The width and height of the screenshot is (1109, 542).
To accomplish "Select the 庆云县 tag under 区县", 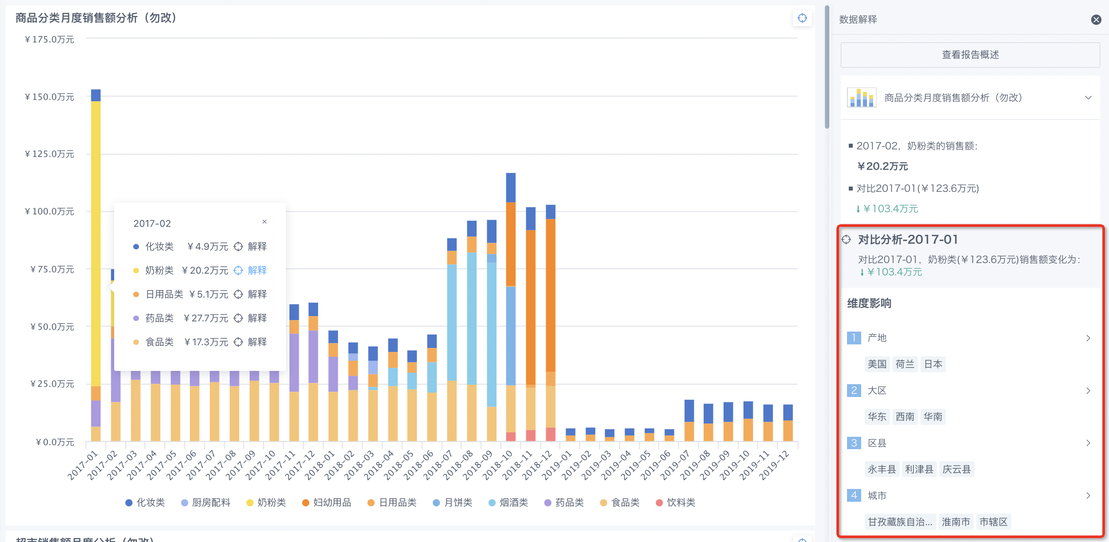I will click(x=956, y=469).
